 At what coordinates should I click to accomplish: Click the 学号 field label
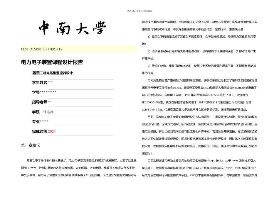tap(36, 92)
